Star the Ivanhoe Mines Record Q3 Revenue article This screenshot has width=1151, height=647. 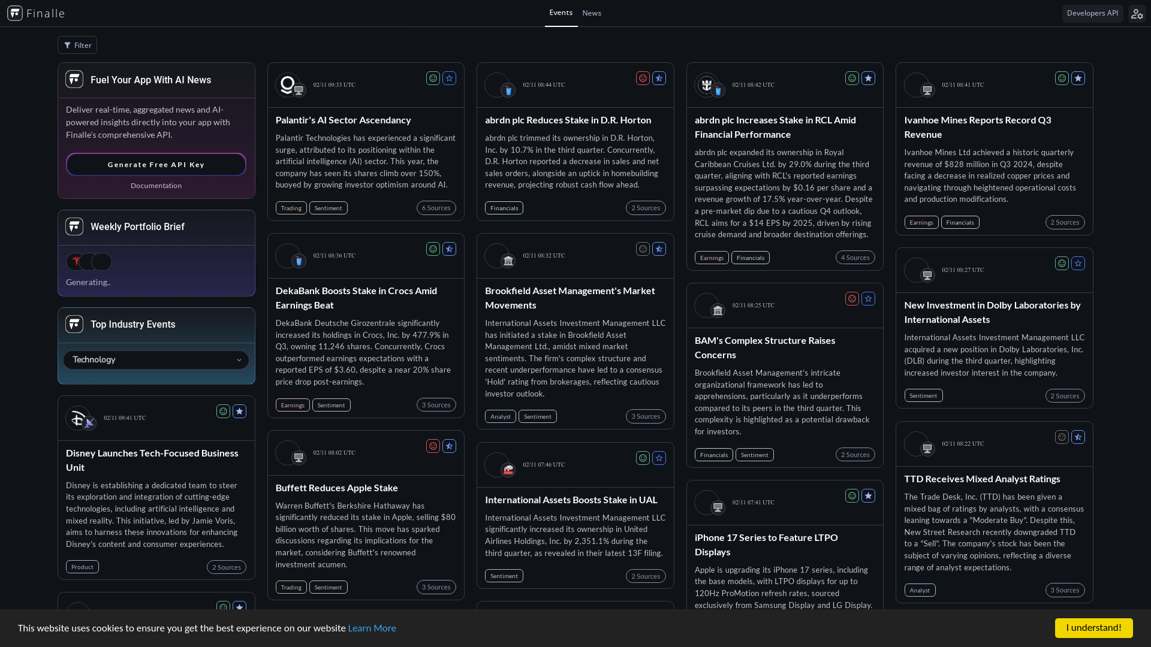pos(1078,78)
